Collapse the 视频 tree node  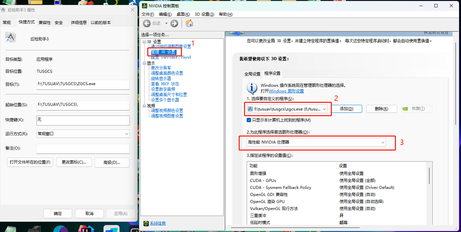click(144, 106)
